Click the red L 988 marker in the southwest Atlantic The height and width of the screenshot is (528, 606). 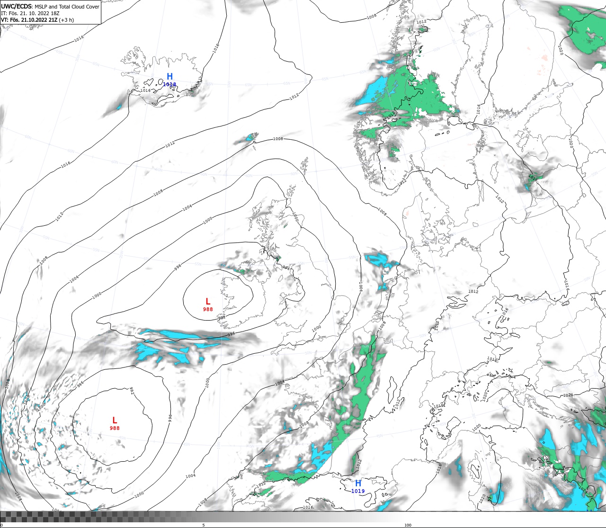(x=115, y=423)
